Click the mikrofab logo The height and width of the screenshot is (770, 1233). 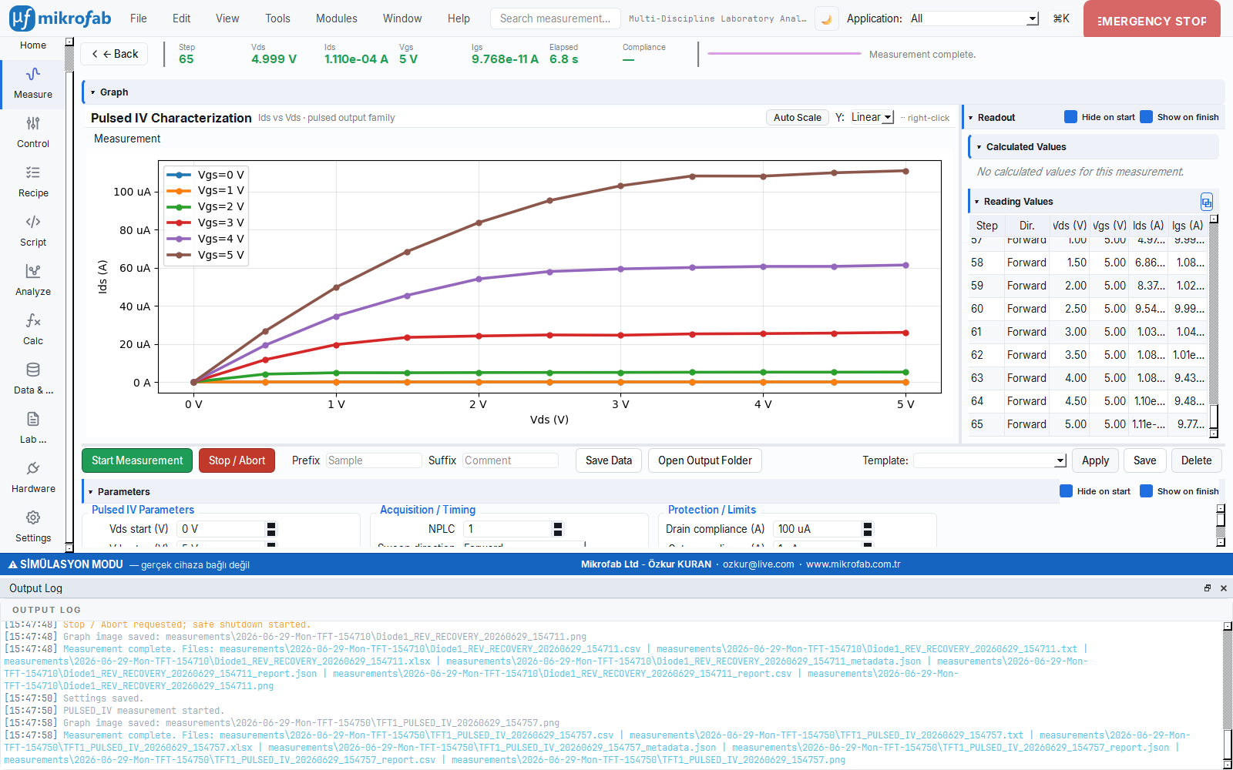click(60, 18)
